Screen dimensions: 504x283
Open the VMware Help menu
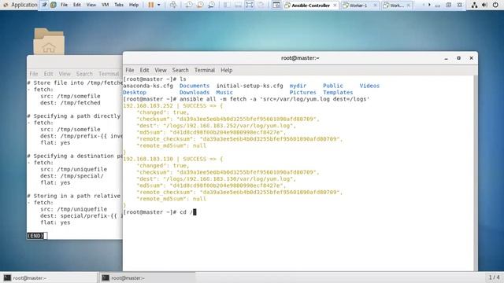(134, 5)
